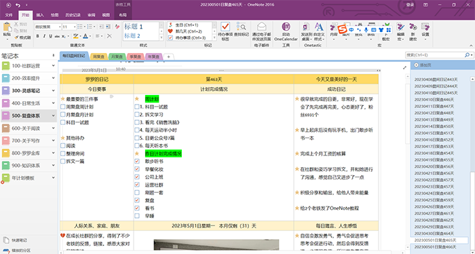Open the 月复盘 section tab
Screen dimensions: 475x254
click(x=117, y=56)
